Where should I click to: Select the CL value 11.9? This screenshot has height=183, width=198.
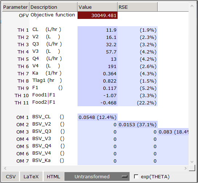pyautogui.click(x=98, y=30)
